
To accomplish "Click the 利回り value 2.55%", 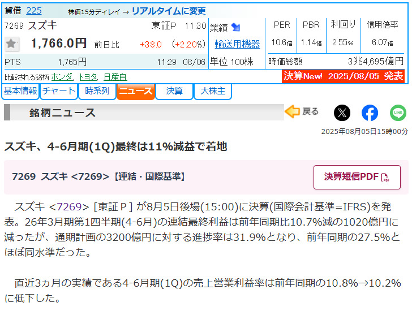I will (x=342, y=42).
